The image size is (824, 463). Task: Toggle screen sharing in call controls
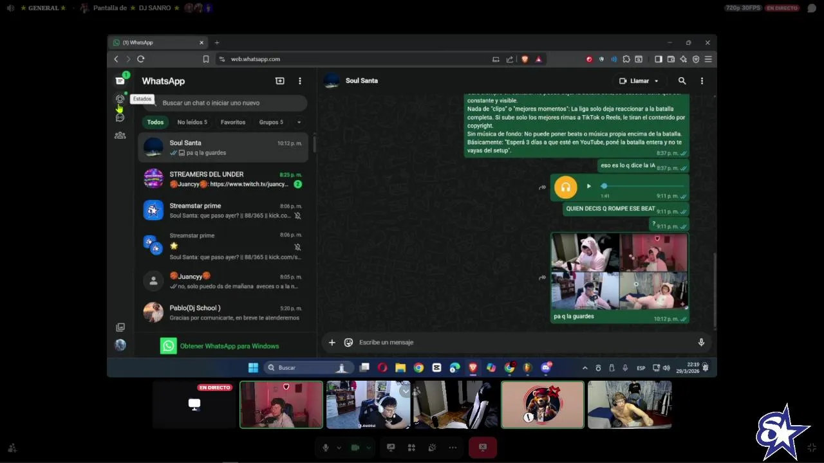(391, 448)
